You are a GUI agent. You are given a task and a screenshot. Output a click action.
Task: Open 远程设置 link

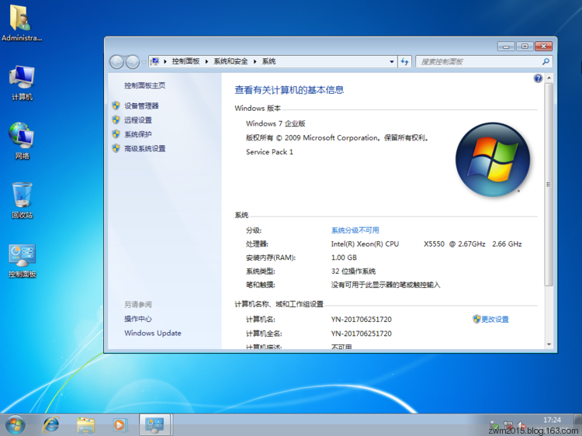click(137, 119)
